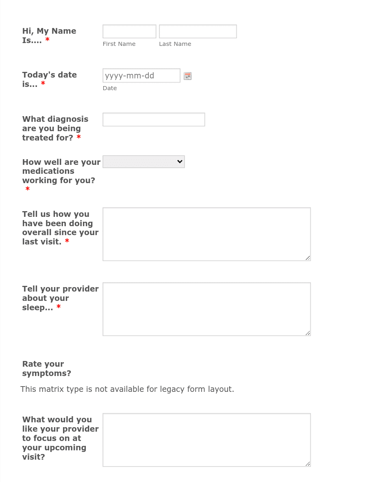Click the resize handle of the sleep text area
Image resolution: width=378 pixels, height=482 pixels.
(x=308, y=333)
